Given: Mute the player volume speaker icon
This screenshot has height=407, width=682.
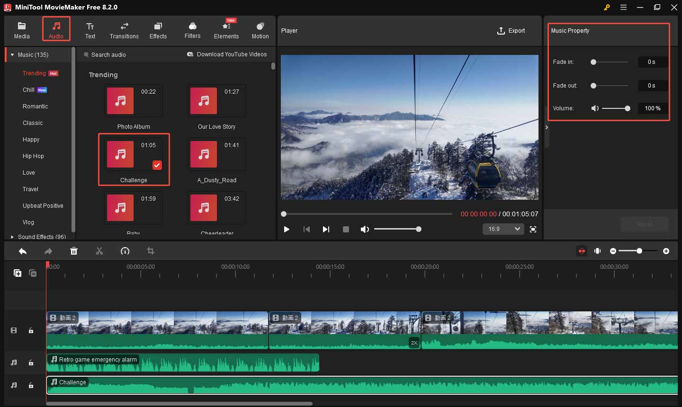Looking at the screenshot, I should 365,229.
